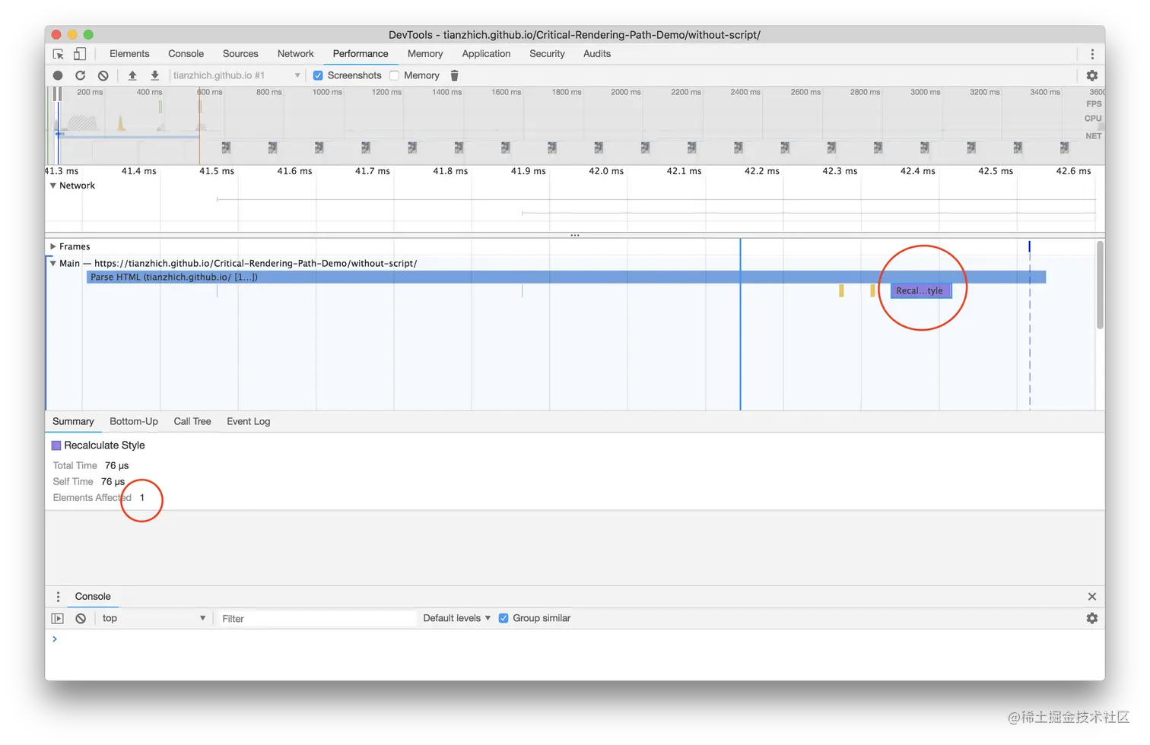Toggle the Group similar checkbox

(x=504, y=618)
